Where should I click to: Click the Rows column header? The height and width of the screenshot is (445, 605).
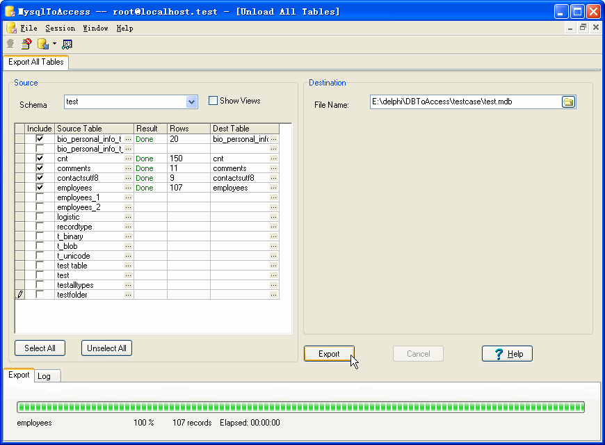[188, 129]
